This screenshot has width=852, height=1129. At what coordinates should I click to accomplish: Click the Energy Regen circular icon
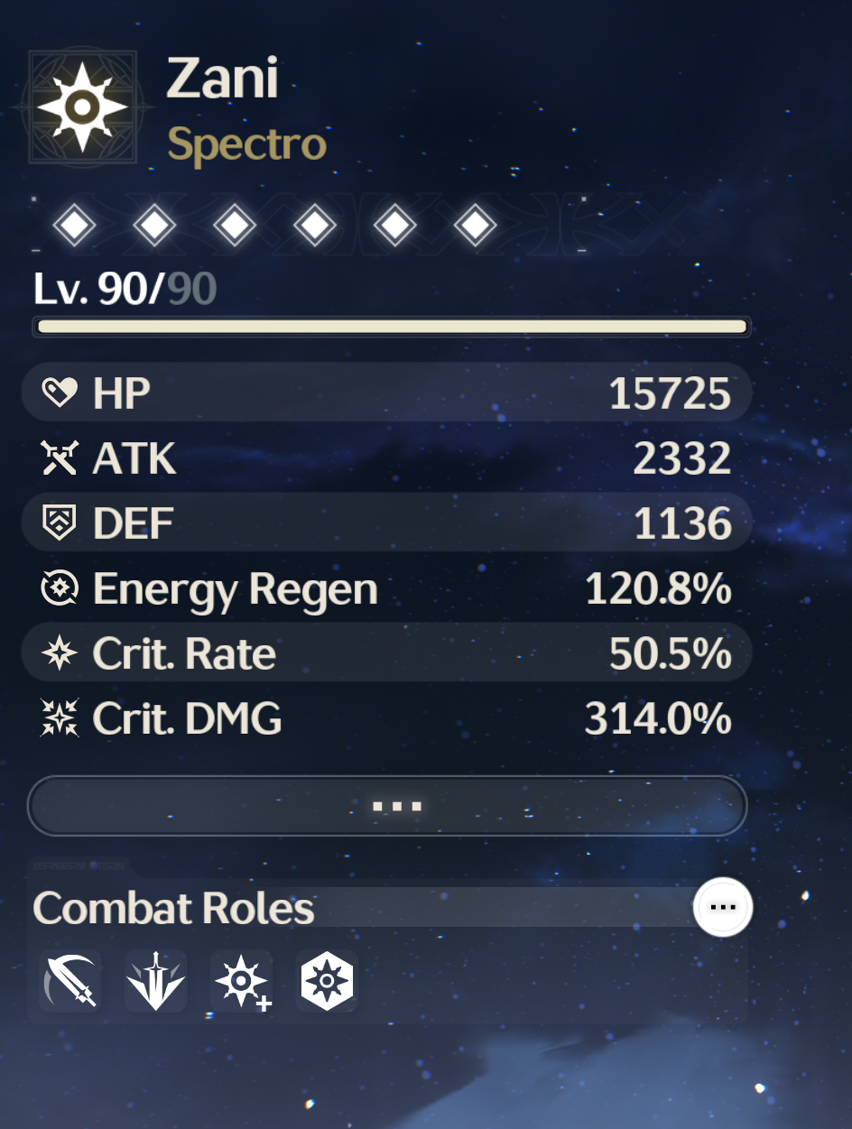pos(60,588)
